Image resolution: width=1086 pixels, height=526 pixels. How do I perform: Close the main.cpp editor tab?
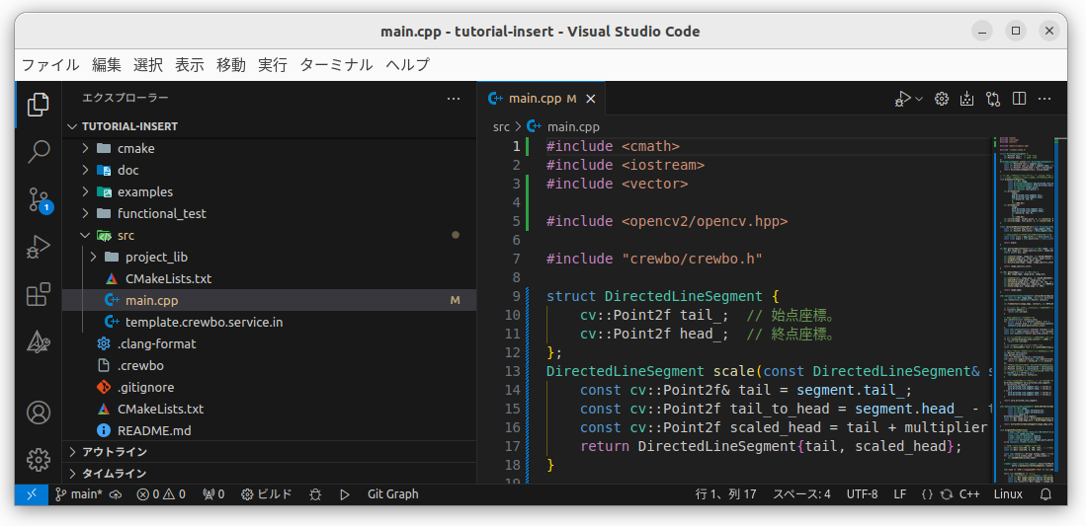590,99
